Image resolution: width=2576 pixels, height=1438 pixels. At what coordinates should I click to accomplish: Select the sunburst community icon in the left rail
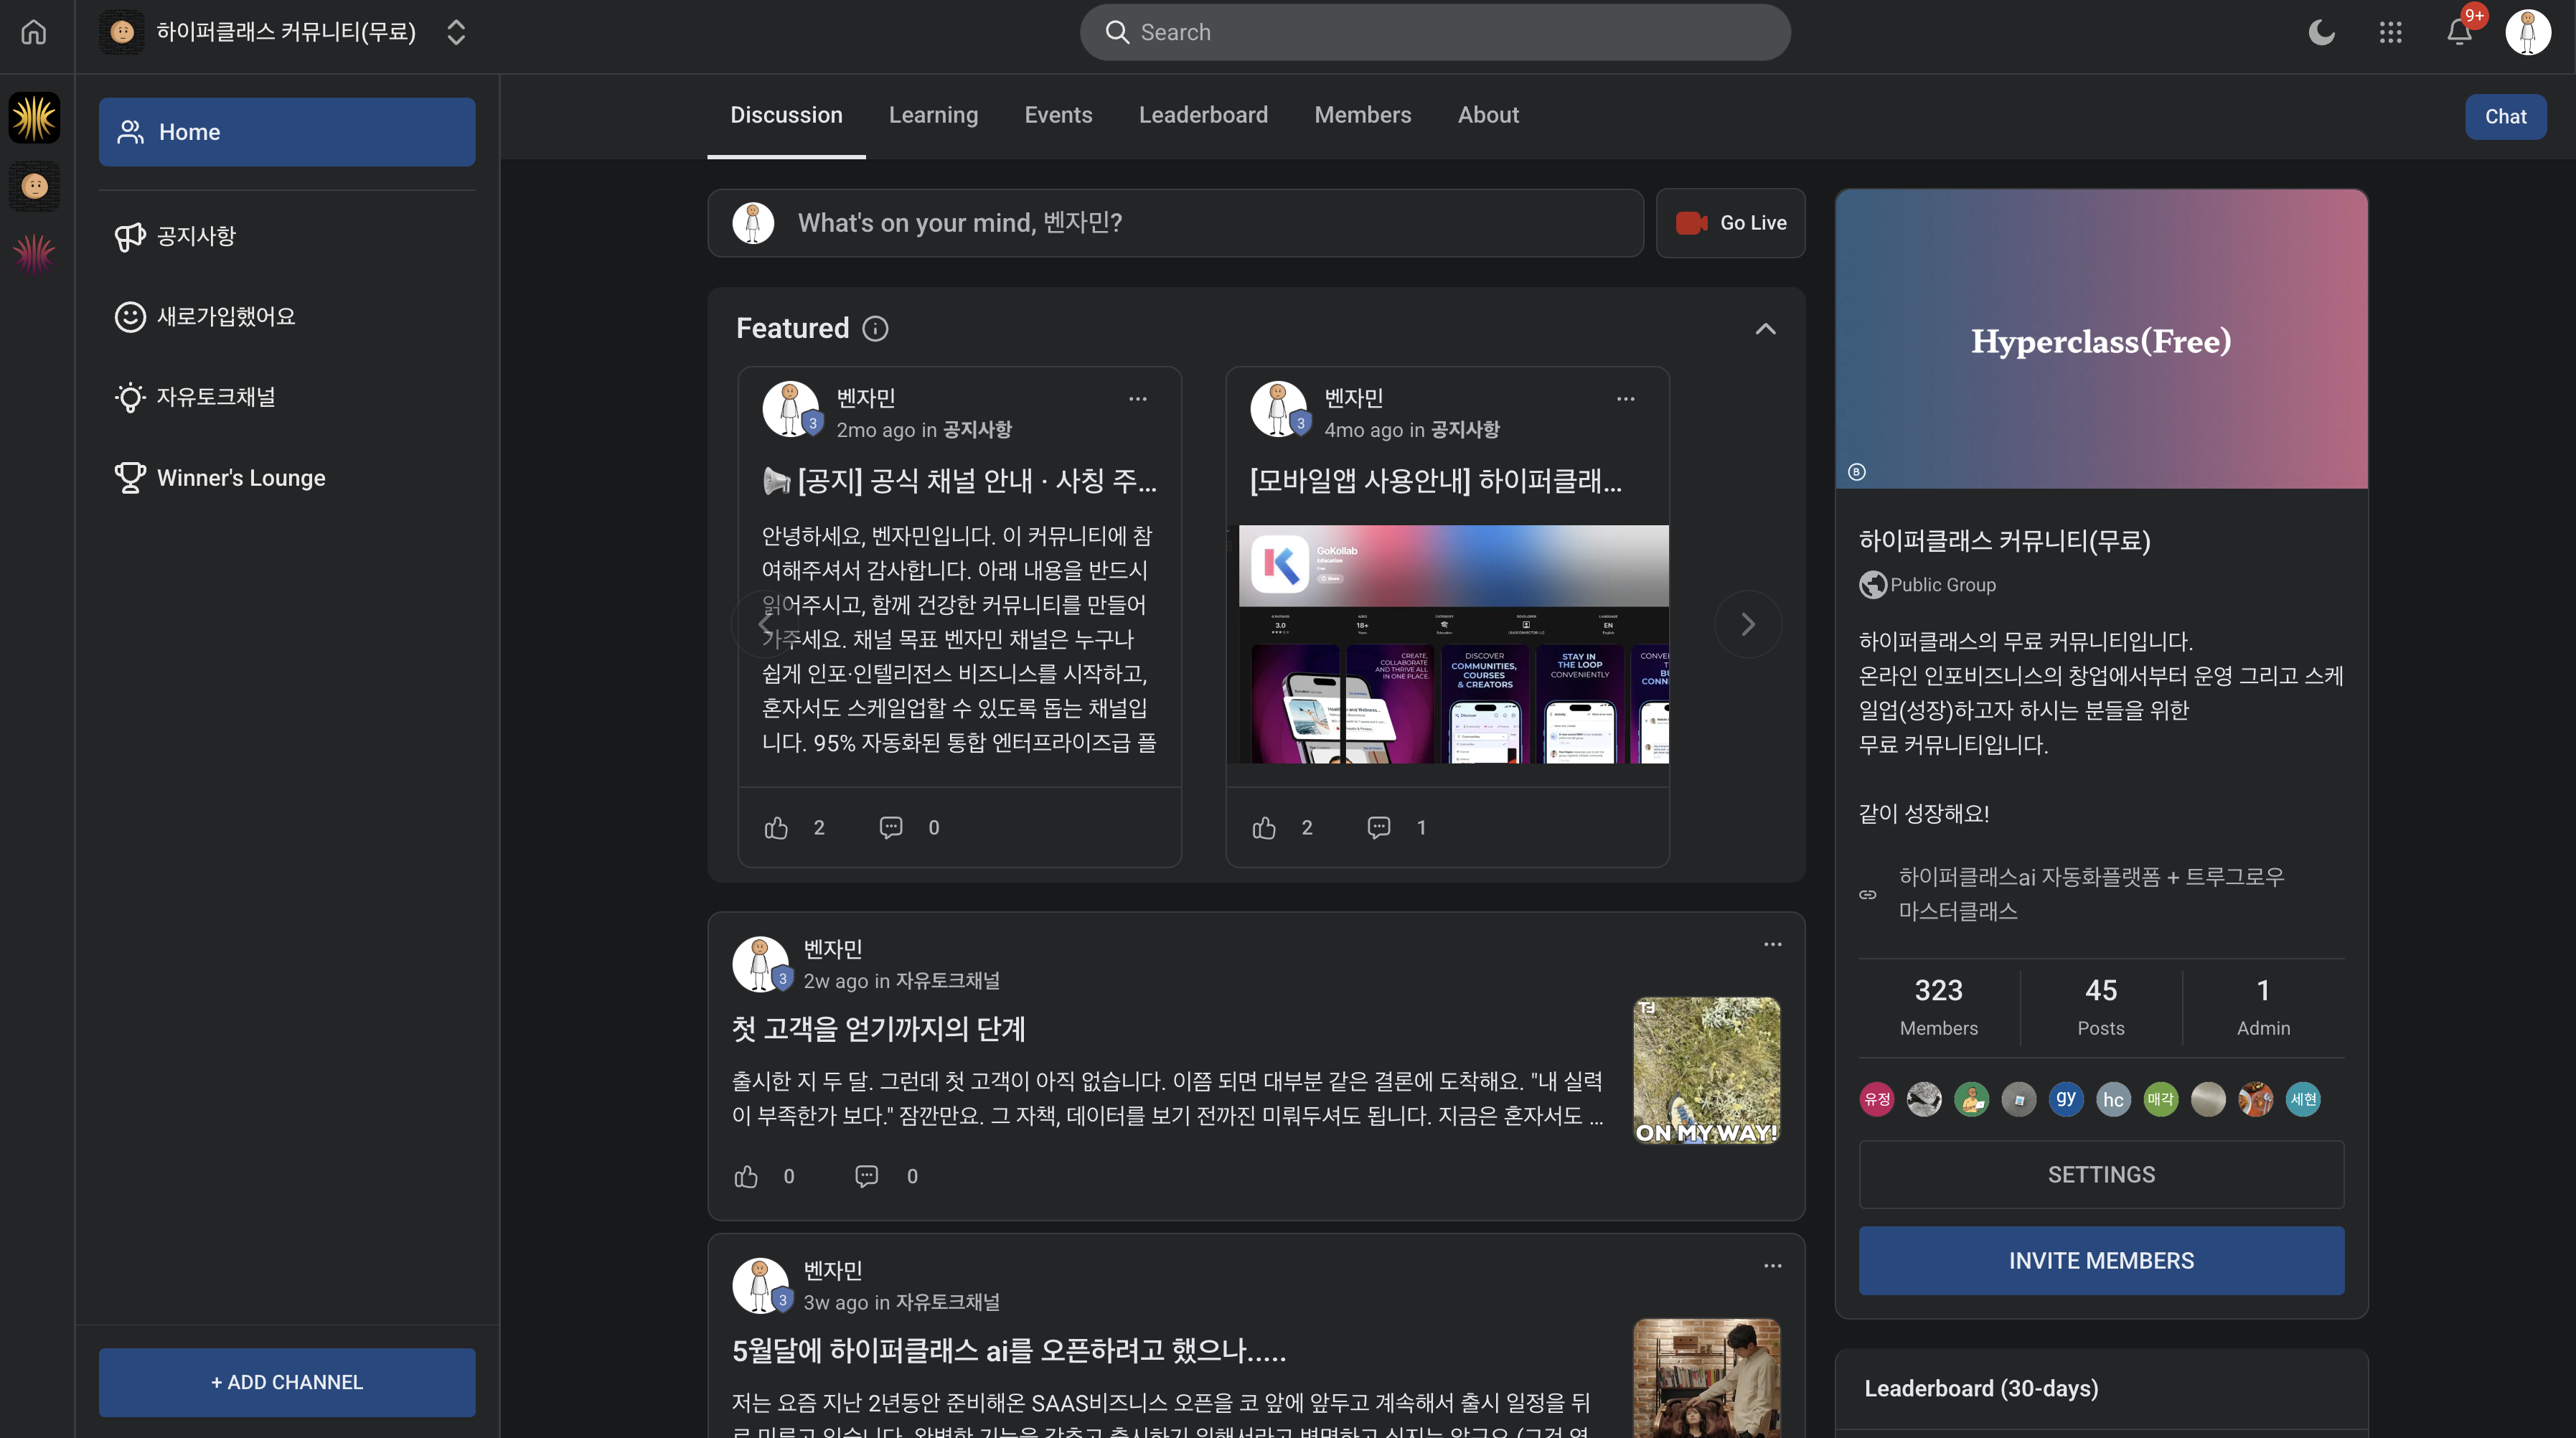pos(35,118)
